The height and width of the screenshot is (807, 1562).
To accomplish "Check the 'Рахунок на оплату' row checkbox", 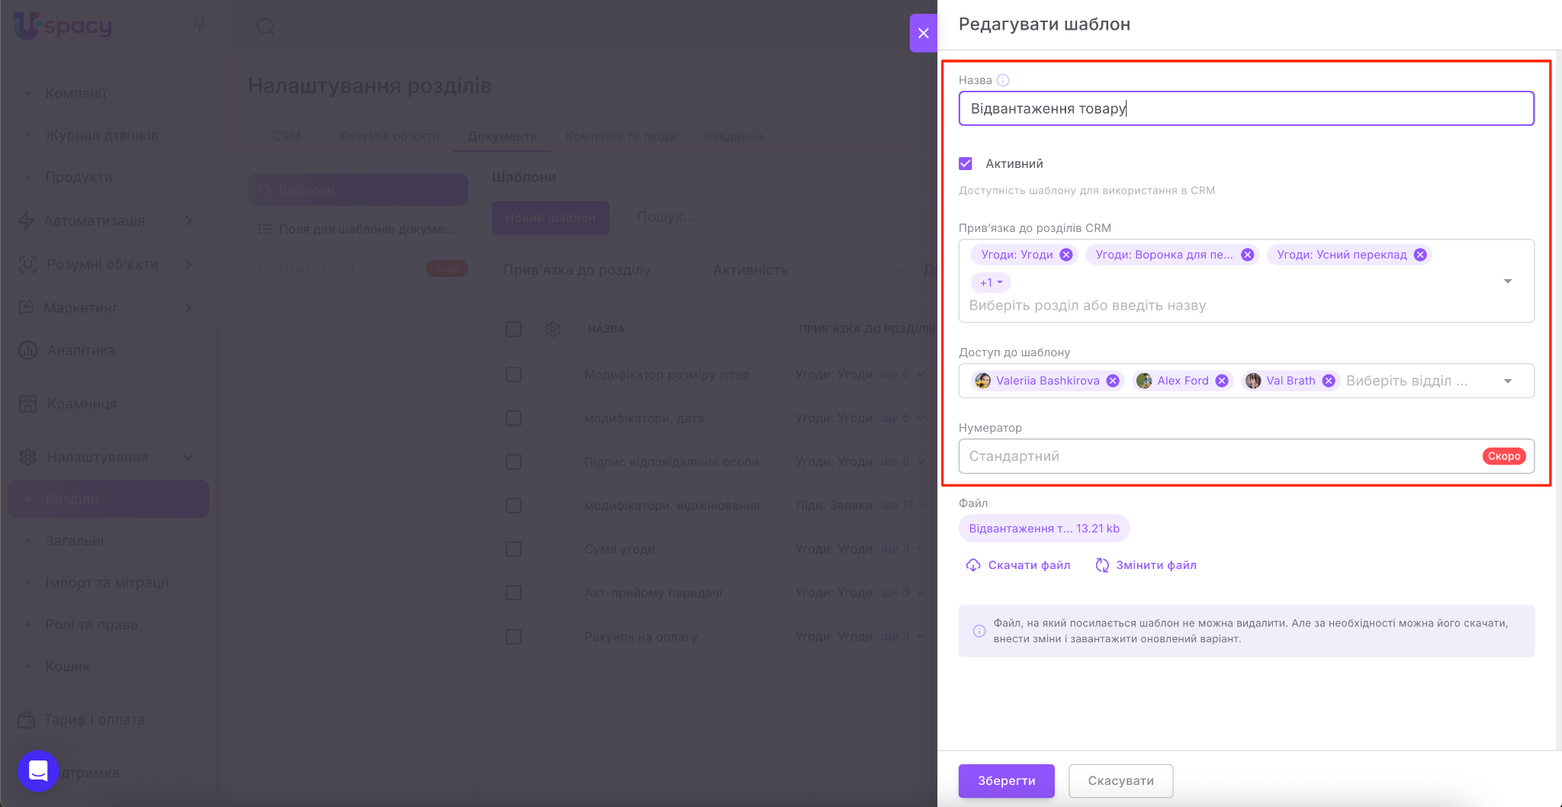I will tap(514, 637).
